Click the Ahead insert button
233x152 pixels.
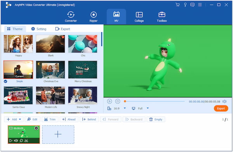point(69,119)
